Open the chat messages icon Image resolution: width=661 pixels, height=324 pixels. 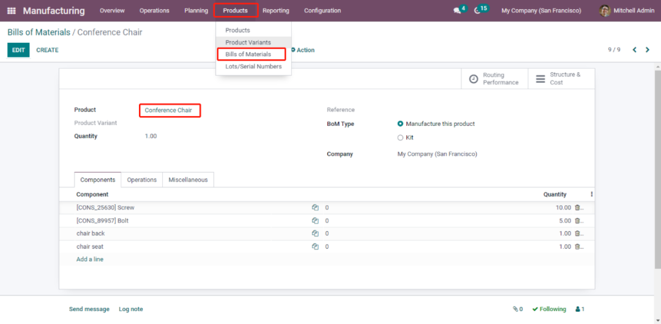click(x=457, y=10)
